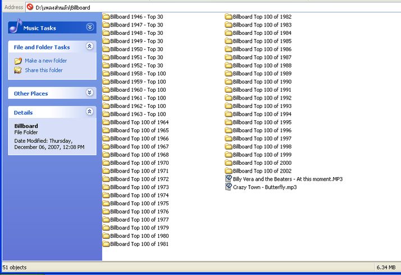Select text Billboard Top 100 of 1996
The height and width of the screenshot is (275, 401).
pos(262,130)
